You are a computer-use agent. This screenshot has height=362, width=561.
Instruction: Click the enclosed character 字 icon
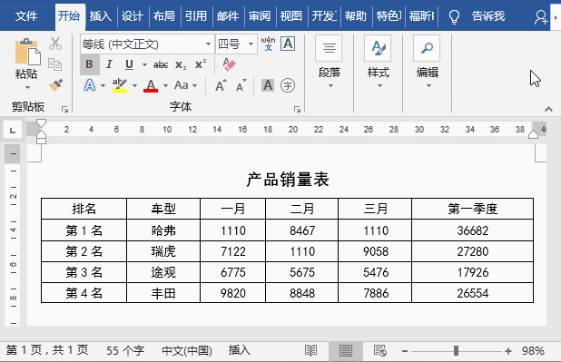288,85
